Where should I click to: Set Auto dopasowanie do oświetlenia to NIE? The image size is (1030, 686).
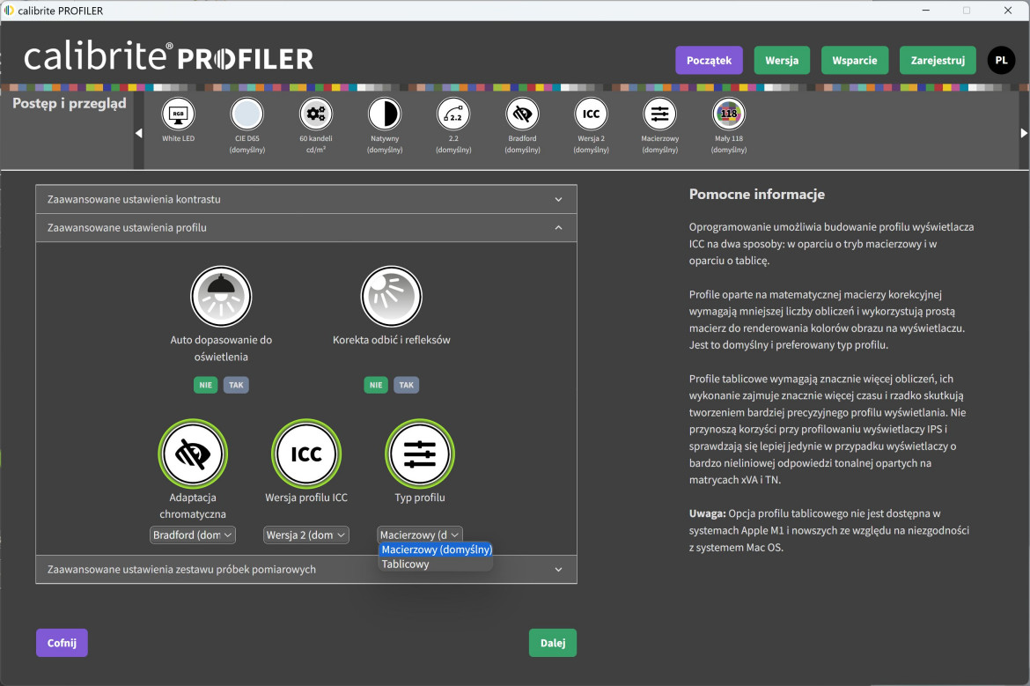click(206, 385)
